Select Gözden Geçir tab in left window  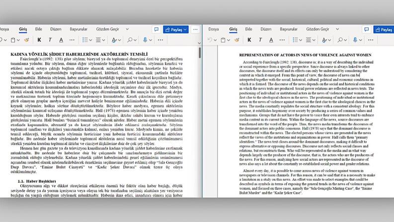[107, 29]
